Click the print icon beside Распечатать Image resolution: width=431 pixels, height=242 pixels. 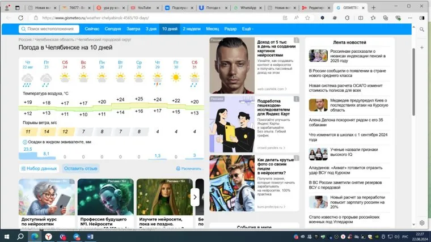178,168
